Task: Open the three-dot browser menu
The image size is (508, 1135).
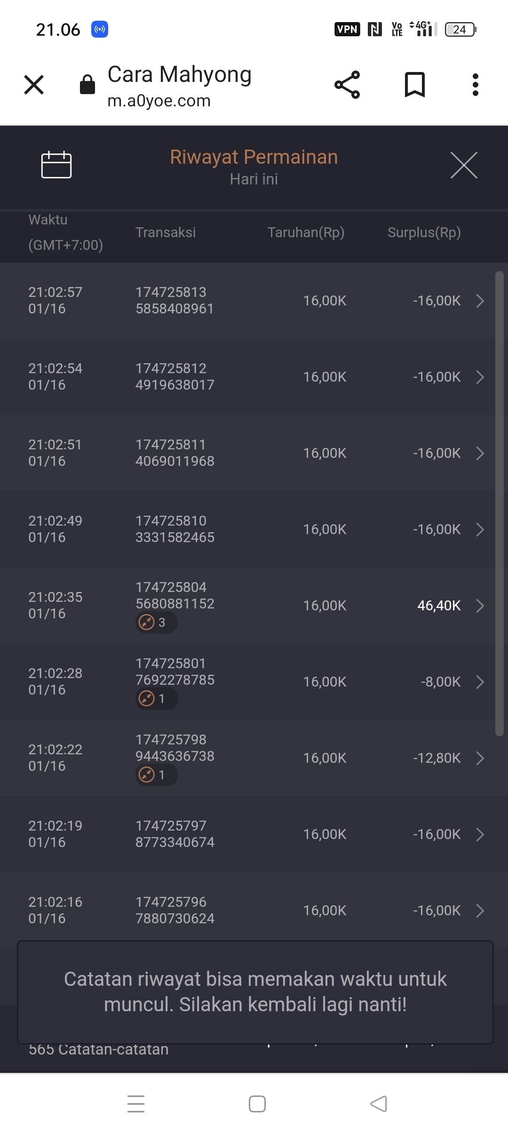Action: [x=475, y=85]
